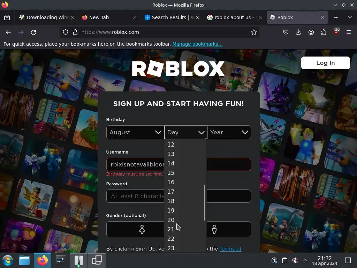This screenshot has width=357, height=268.
Task: Close the Search Results tab
Action: (x=197, y=17)
